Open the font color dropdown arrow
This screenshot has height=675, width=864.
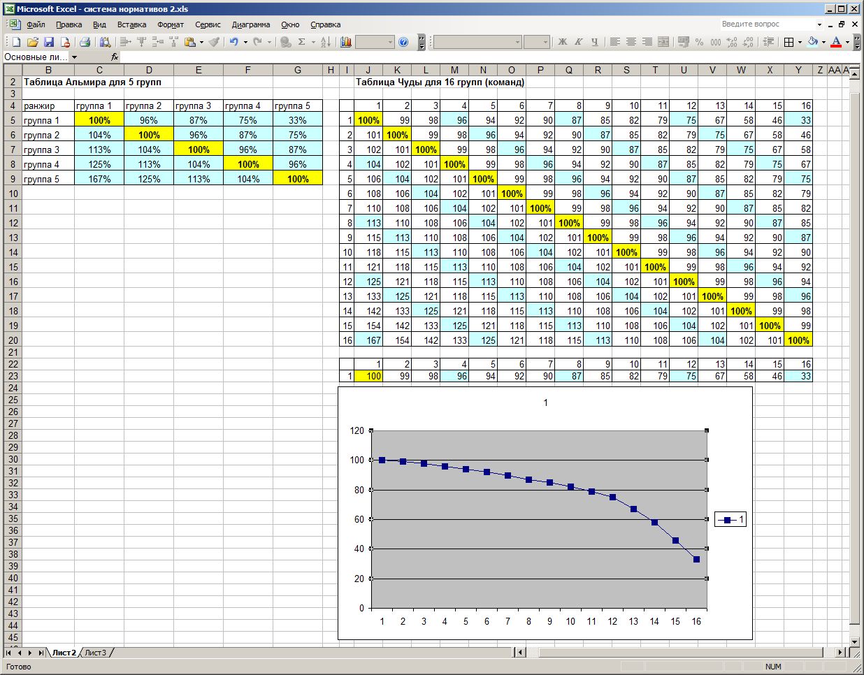pos(847,42)
